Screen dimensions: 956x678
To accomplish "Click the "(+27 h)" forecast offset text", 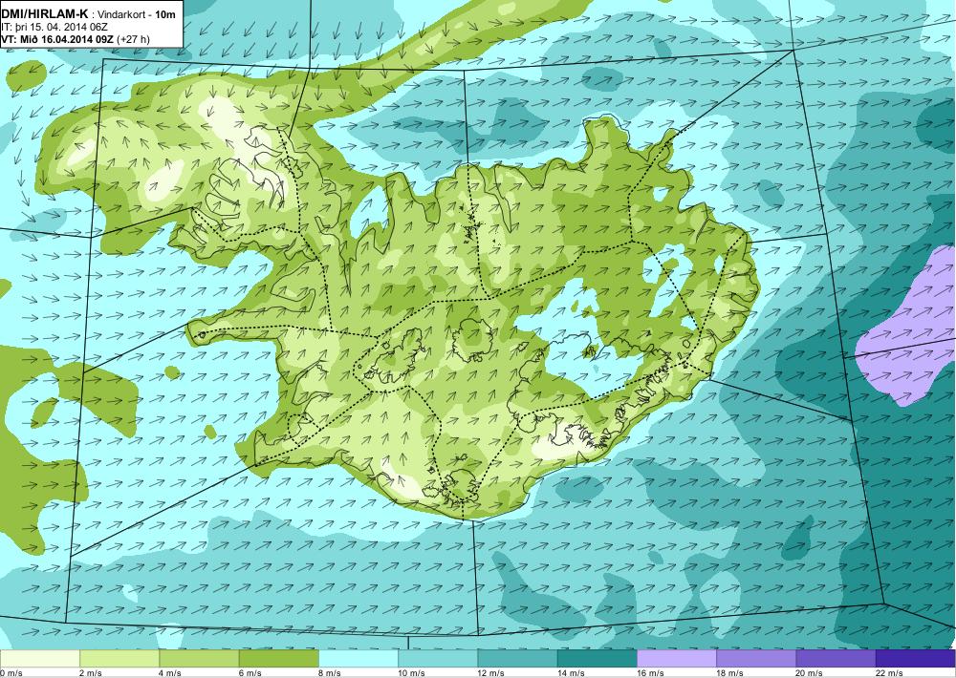I will [135, 39].
